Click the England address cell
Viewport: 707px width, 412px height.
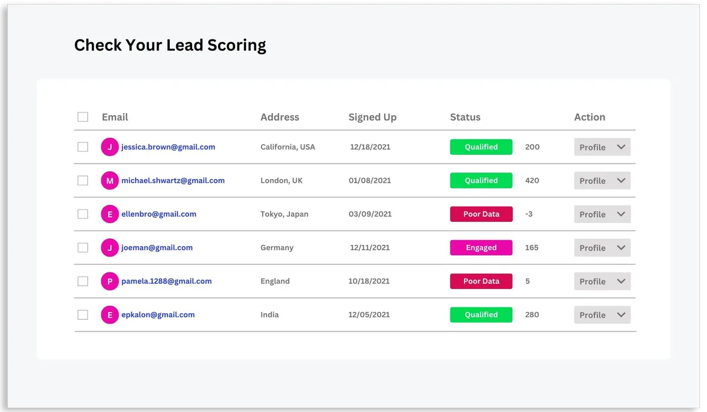pyautogui.click(x=275, y=281)
